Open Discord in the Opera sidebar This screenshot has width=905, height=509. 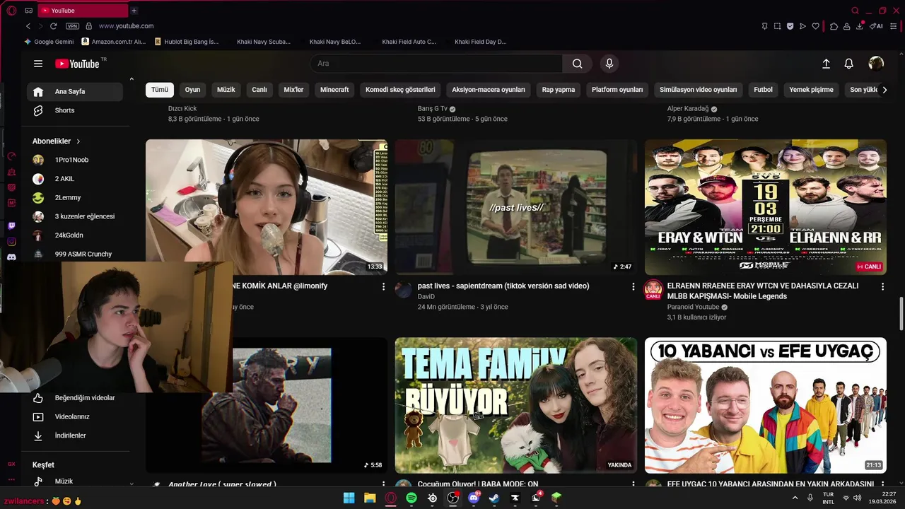coord(11,257)
